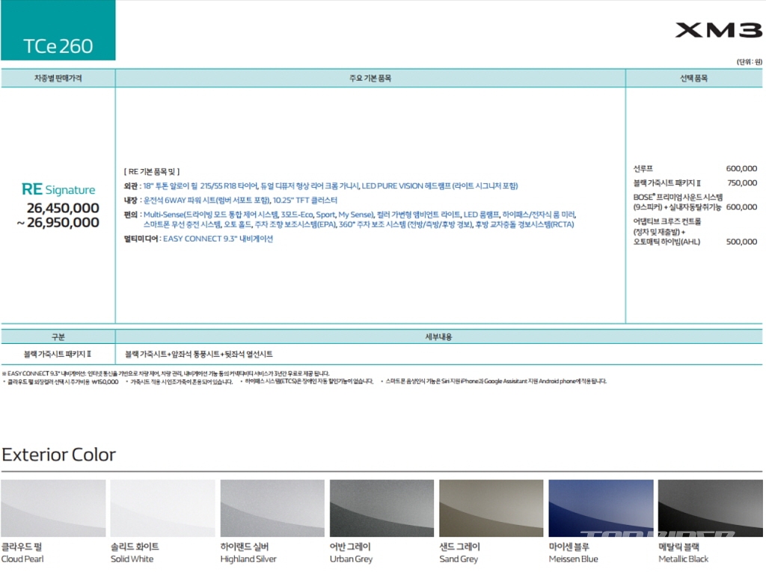766x572 pixels.
Task: Click the XM3 logo
Action: [719, 31]
